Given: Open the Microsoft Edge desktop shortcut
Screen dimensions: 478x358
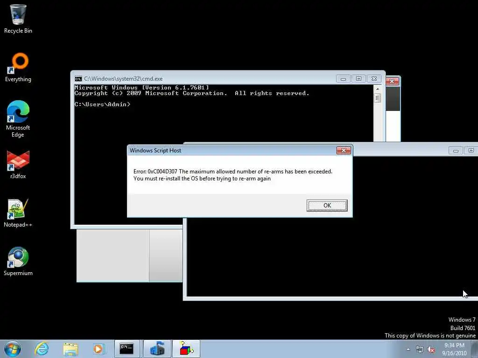Looking at the screenshot, I should click(18, 119).
